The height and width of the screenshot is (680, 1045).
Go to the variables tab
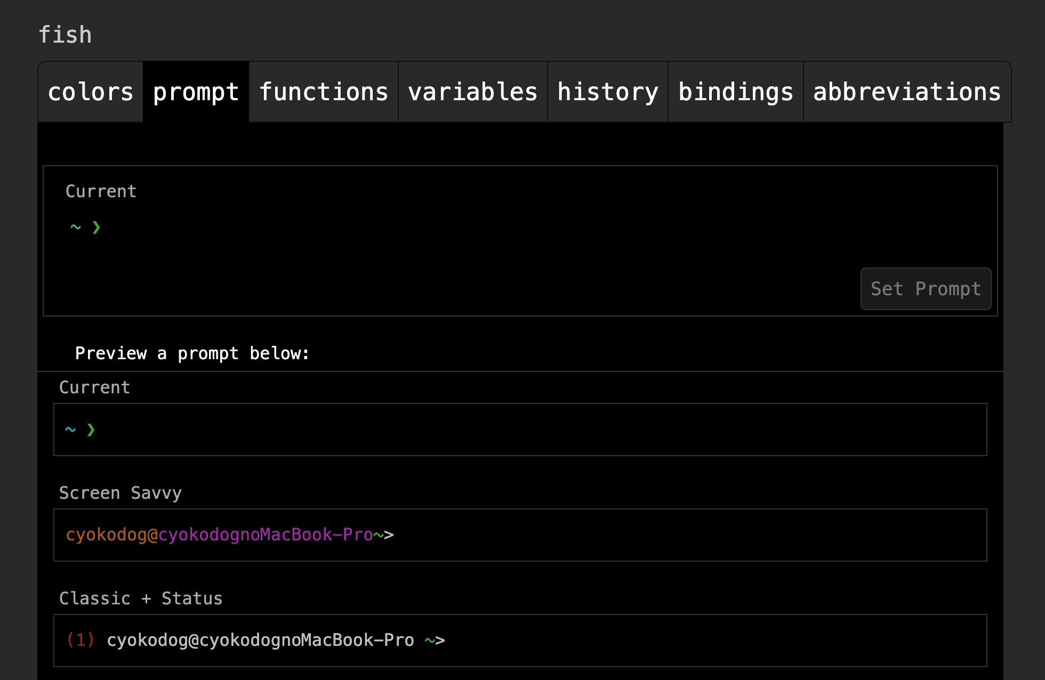tap(473, 92)
